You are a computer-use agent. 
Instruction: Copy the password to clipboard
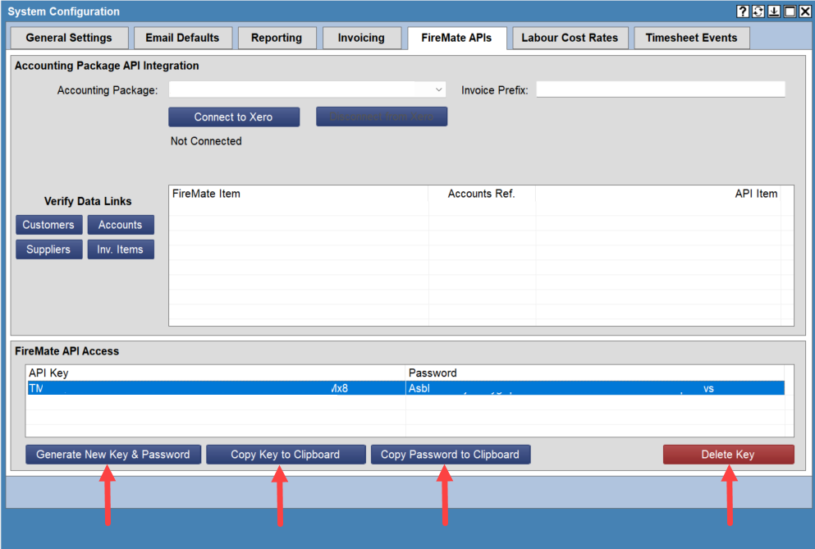pyautogui.click(x=450, y=454)
